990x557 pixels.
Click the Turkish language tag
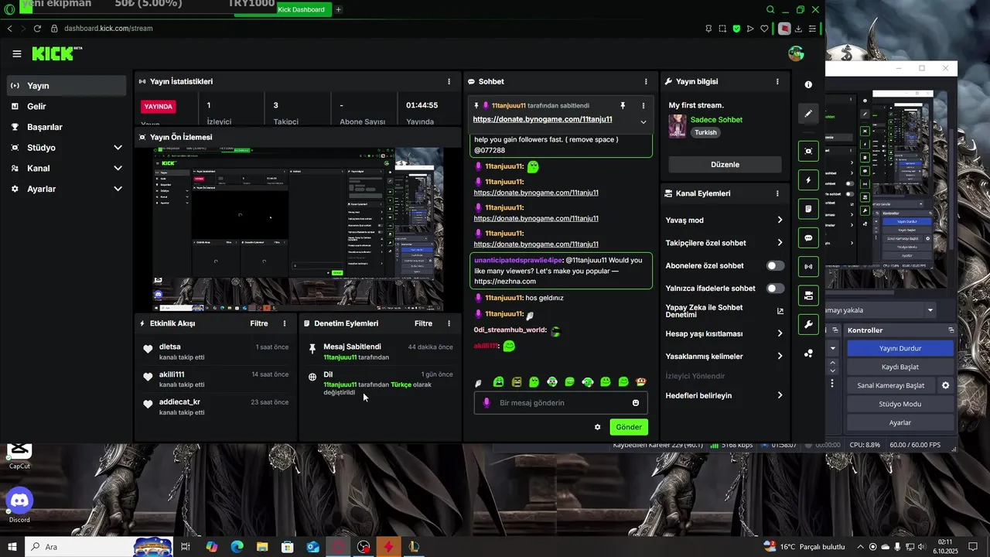(x=705, y=132)
